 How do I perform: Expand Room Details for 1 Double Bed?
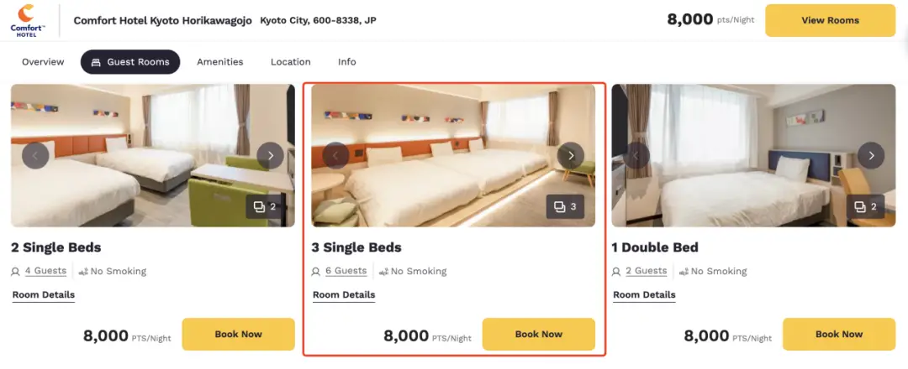[644, 295]
